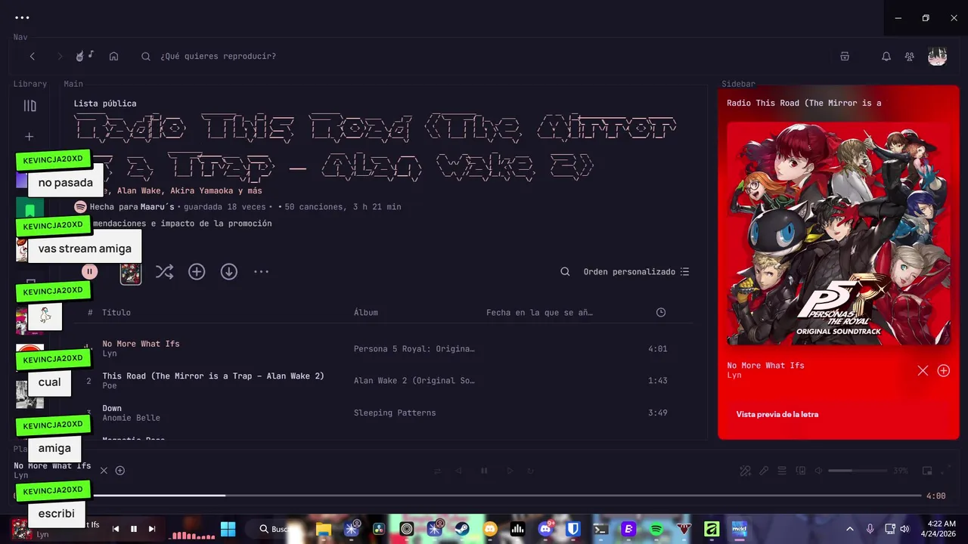
Task: Open 'Vista previa de la letra'
Action: [x=777, y=414]
